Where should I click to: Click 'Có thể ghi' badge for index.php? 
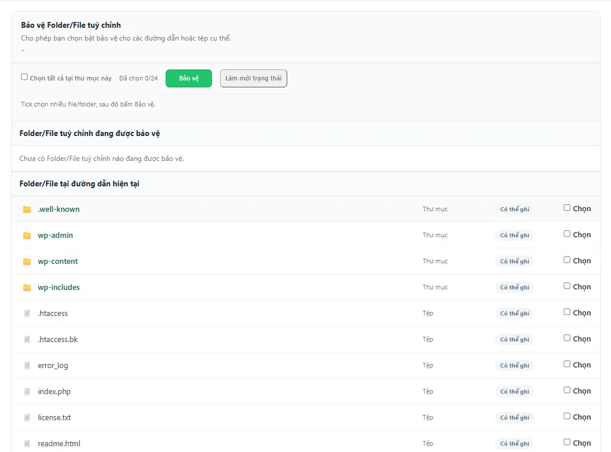[515, 392]
